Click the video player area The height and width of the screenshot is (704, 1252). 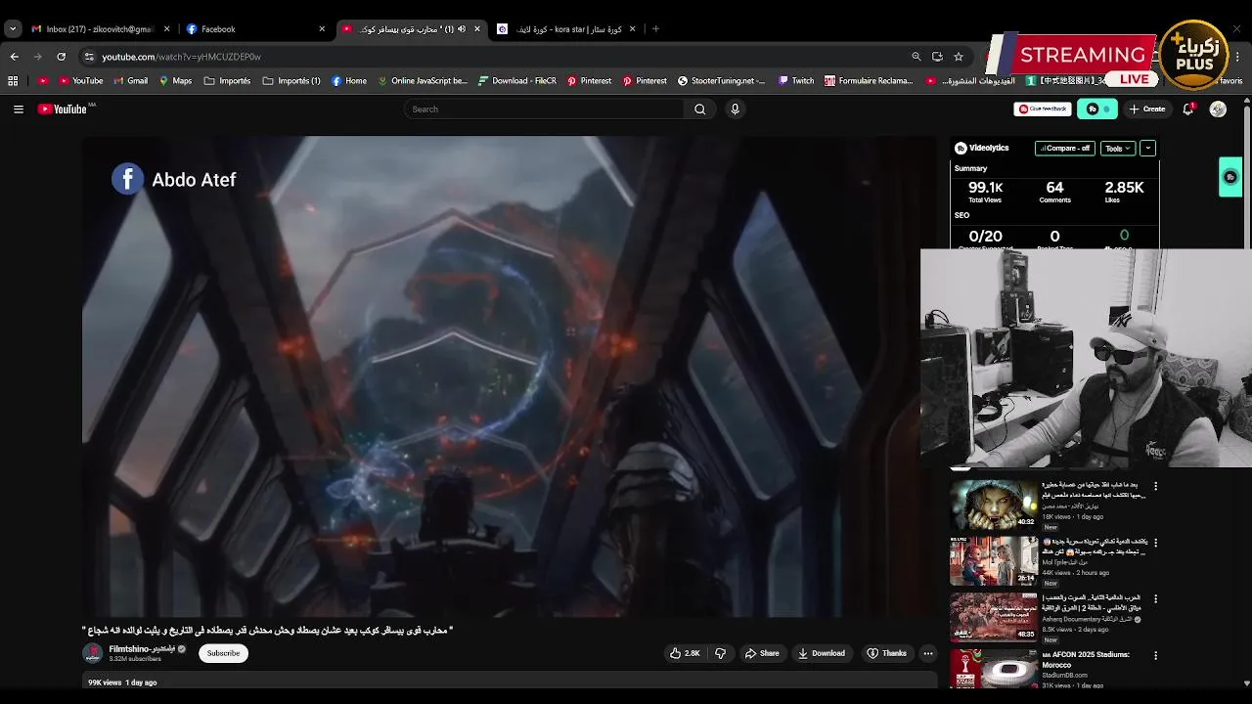[509, 376]
